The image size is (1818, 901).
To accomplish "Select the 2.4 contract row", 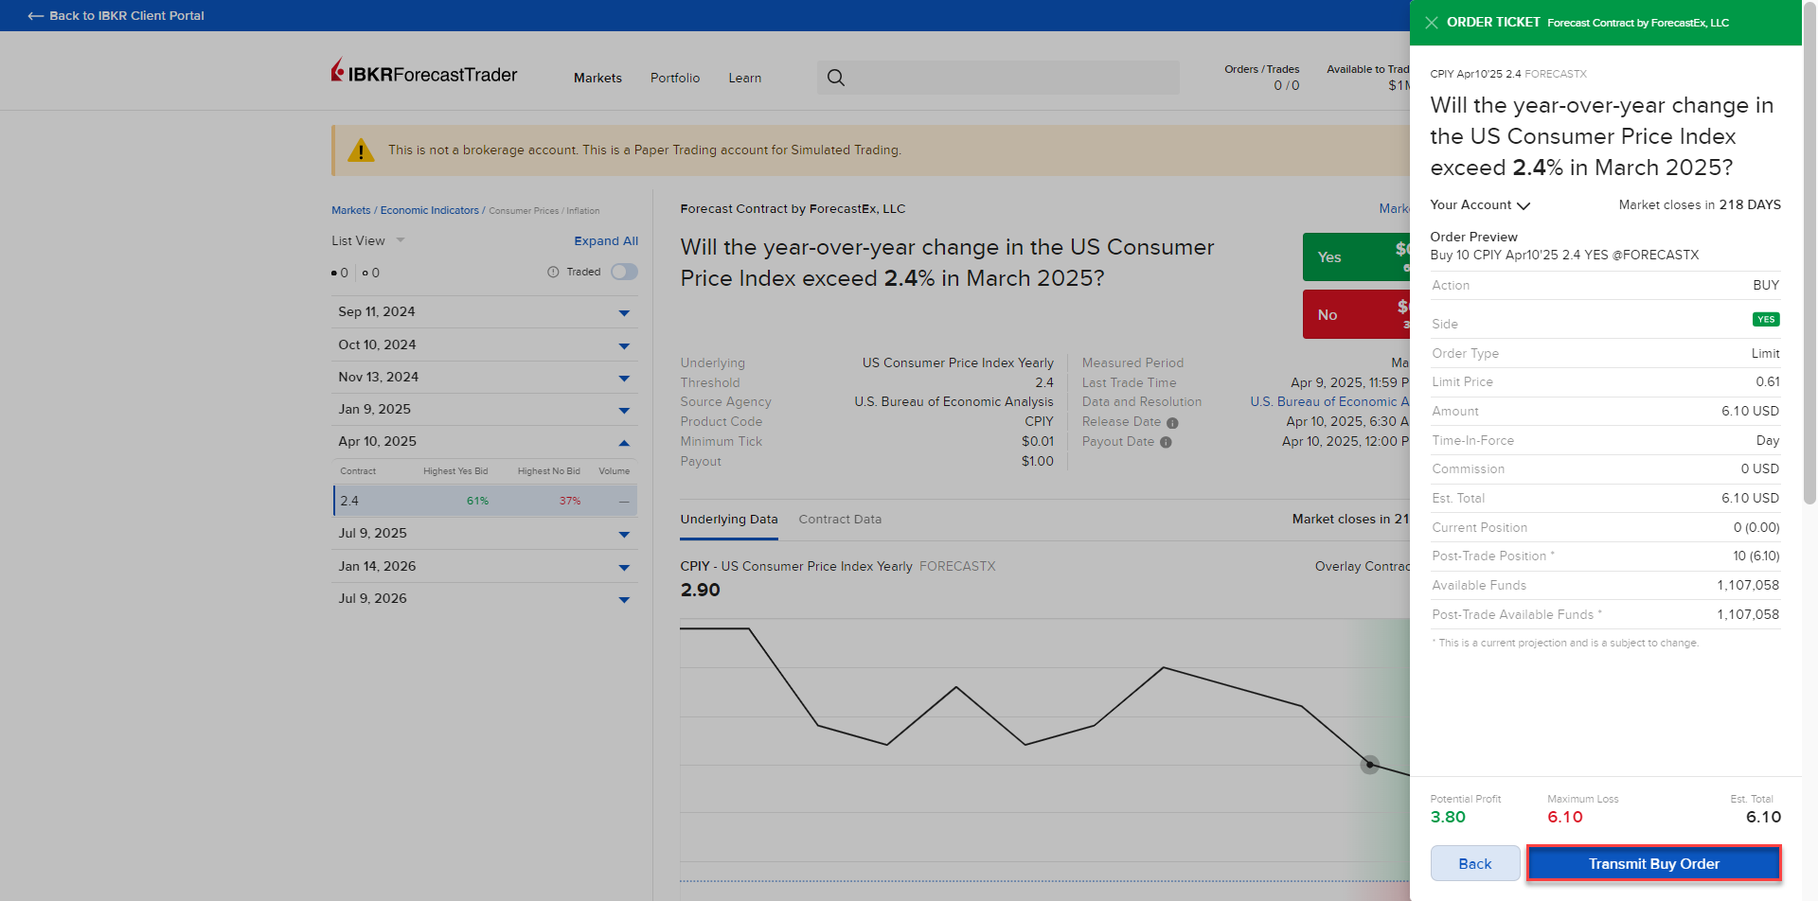I will [484, 501].
